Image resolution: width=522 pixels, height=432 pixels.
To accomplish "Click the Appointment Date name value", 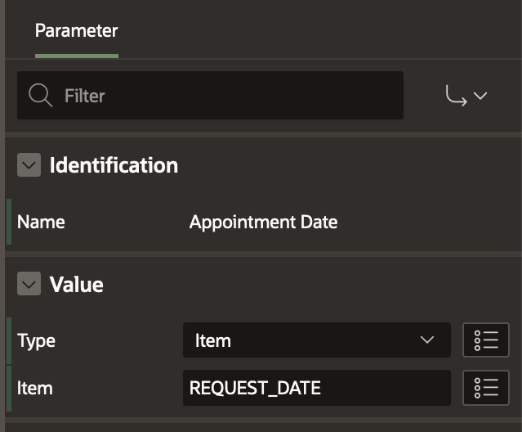I will pyautogui.click(x=263, y=222).
